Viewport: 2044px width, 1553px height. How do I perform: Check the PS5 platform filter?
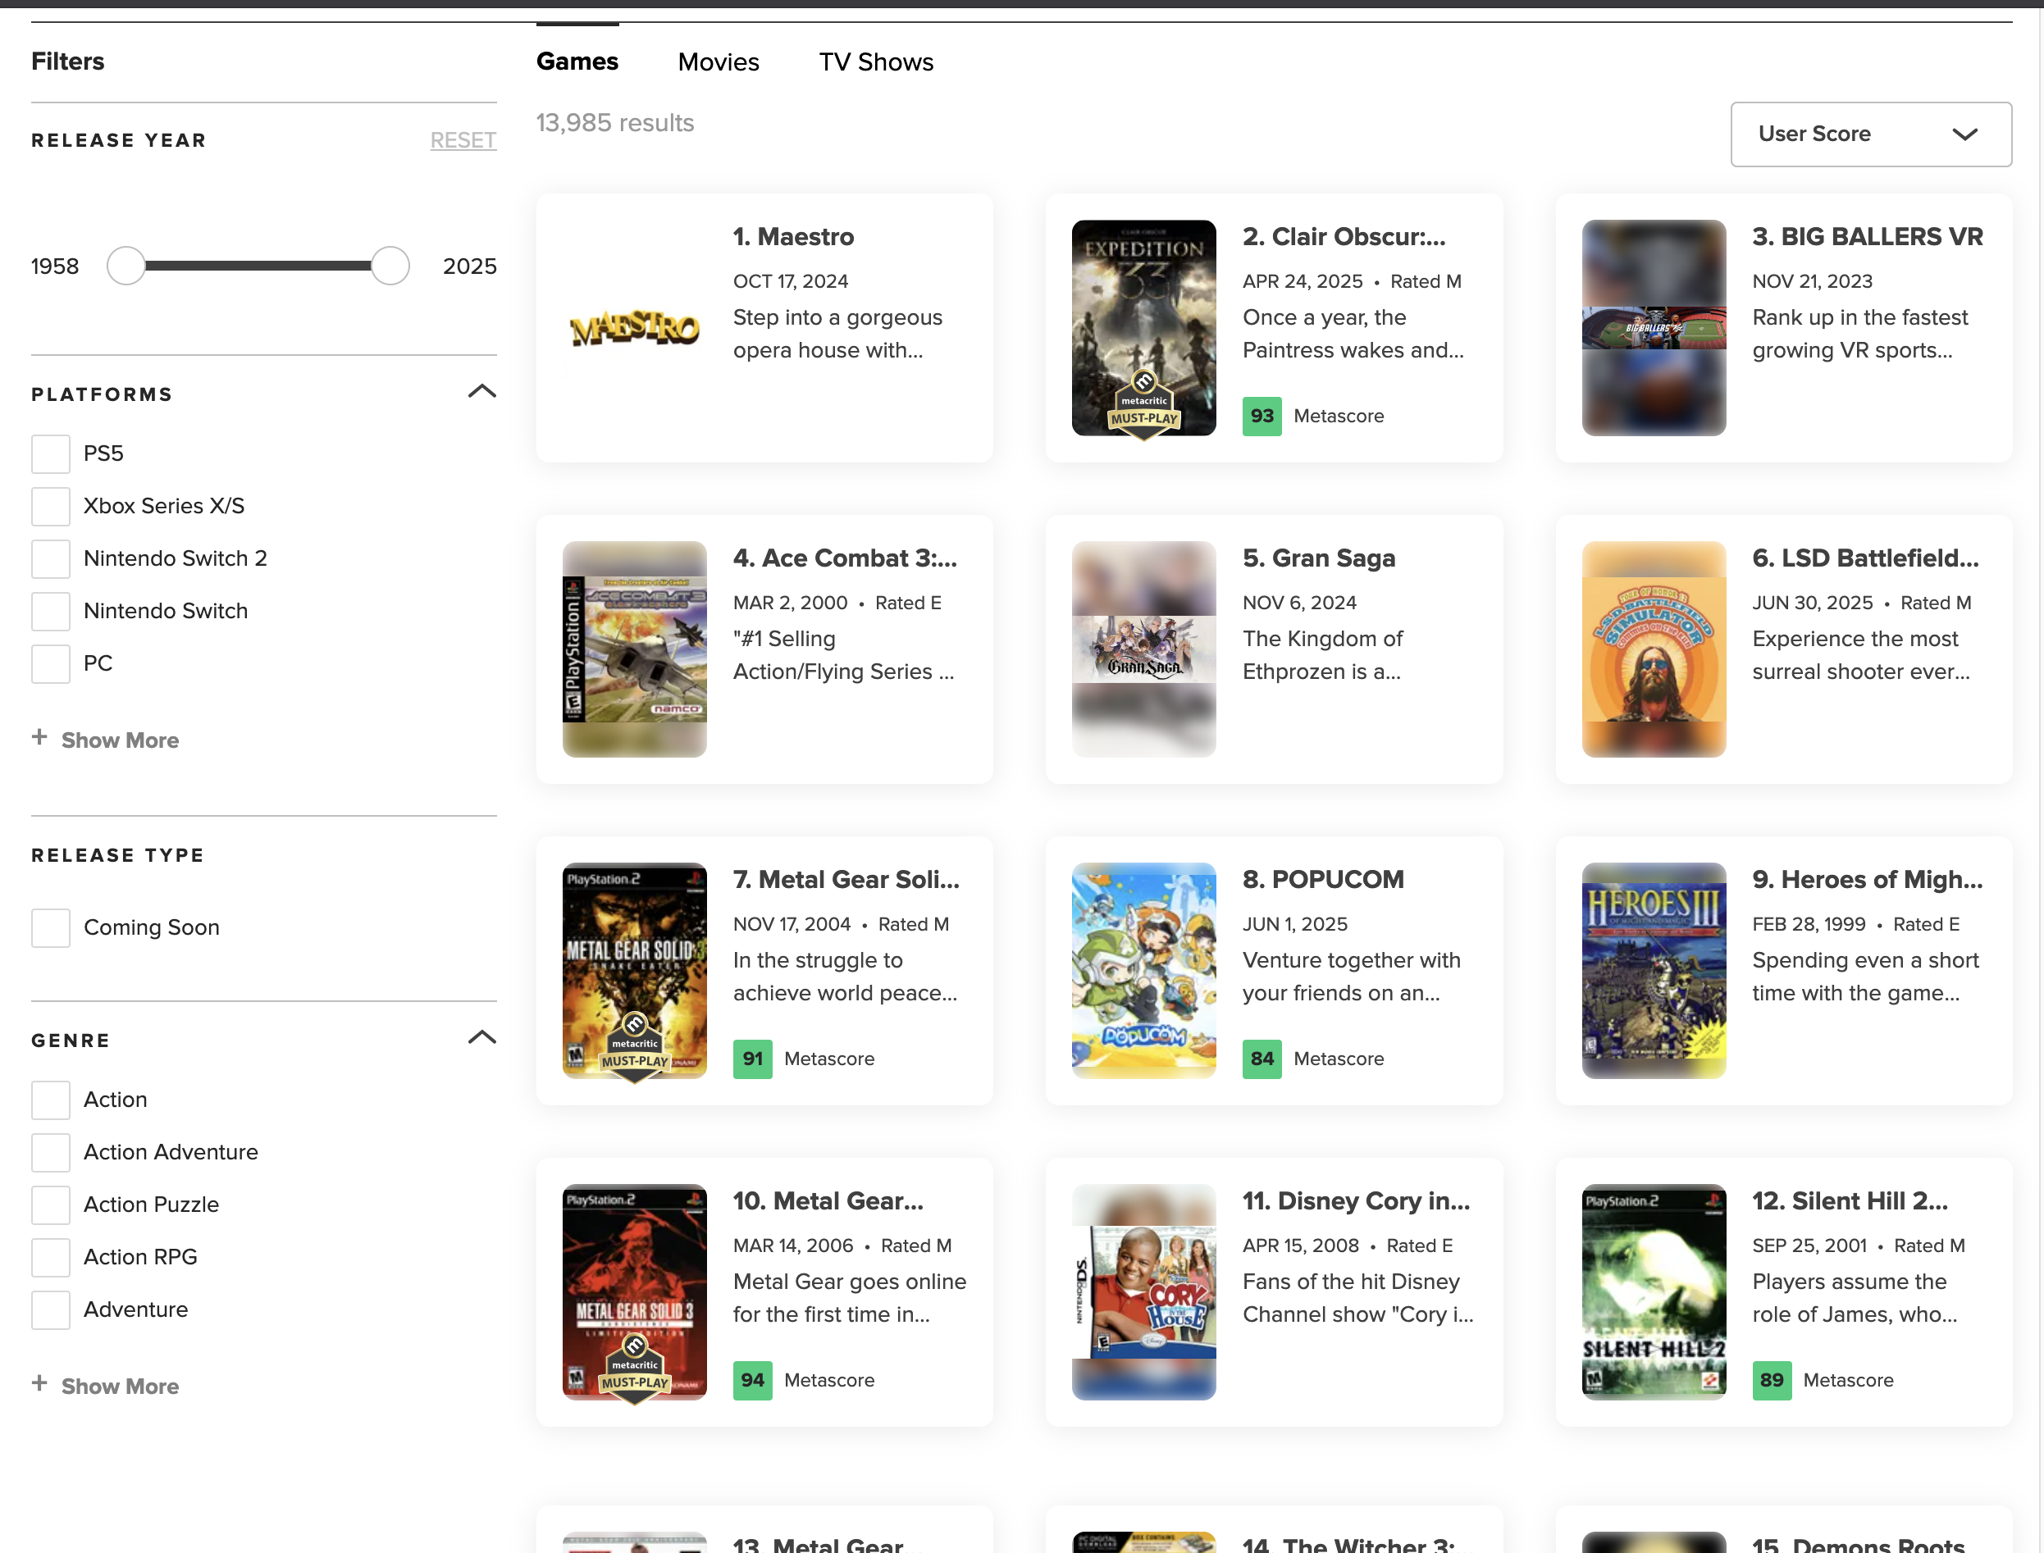point(51,454)
